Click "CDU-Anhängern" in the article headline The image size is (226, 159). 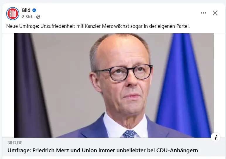[x=180, y=151]
